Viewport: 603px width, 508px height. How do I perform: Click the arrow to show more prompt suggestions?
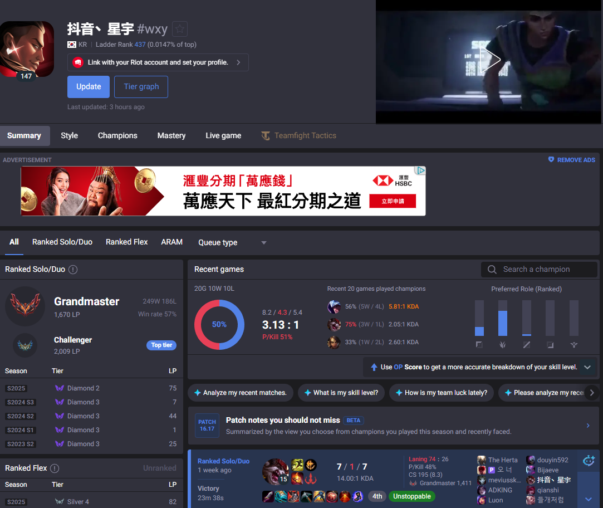592,393
